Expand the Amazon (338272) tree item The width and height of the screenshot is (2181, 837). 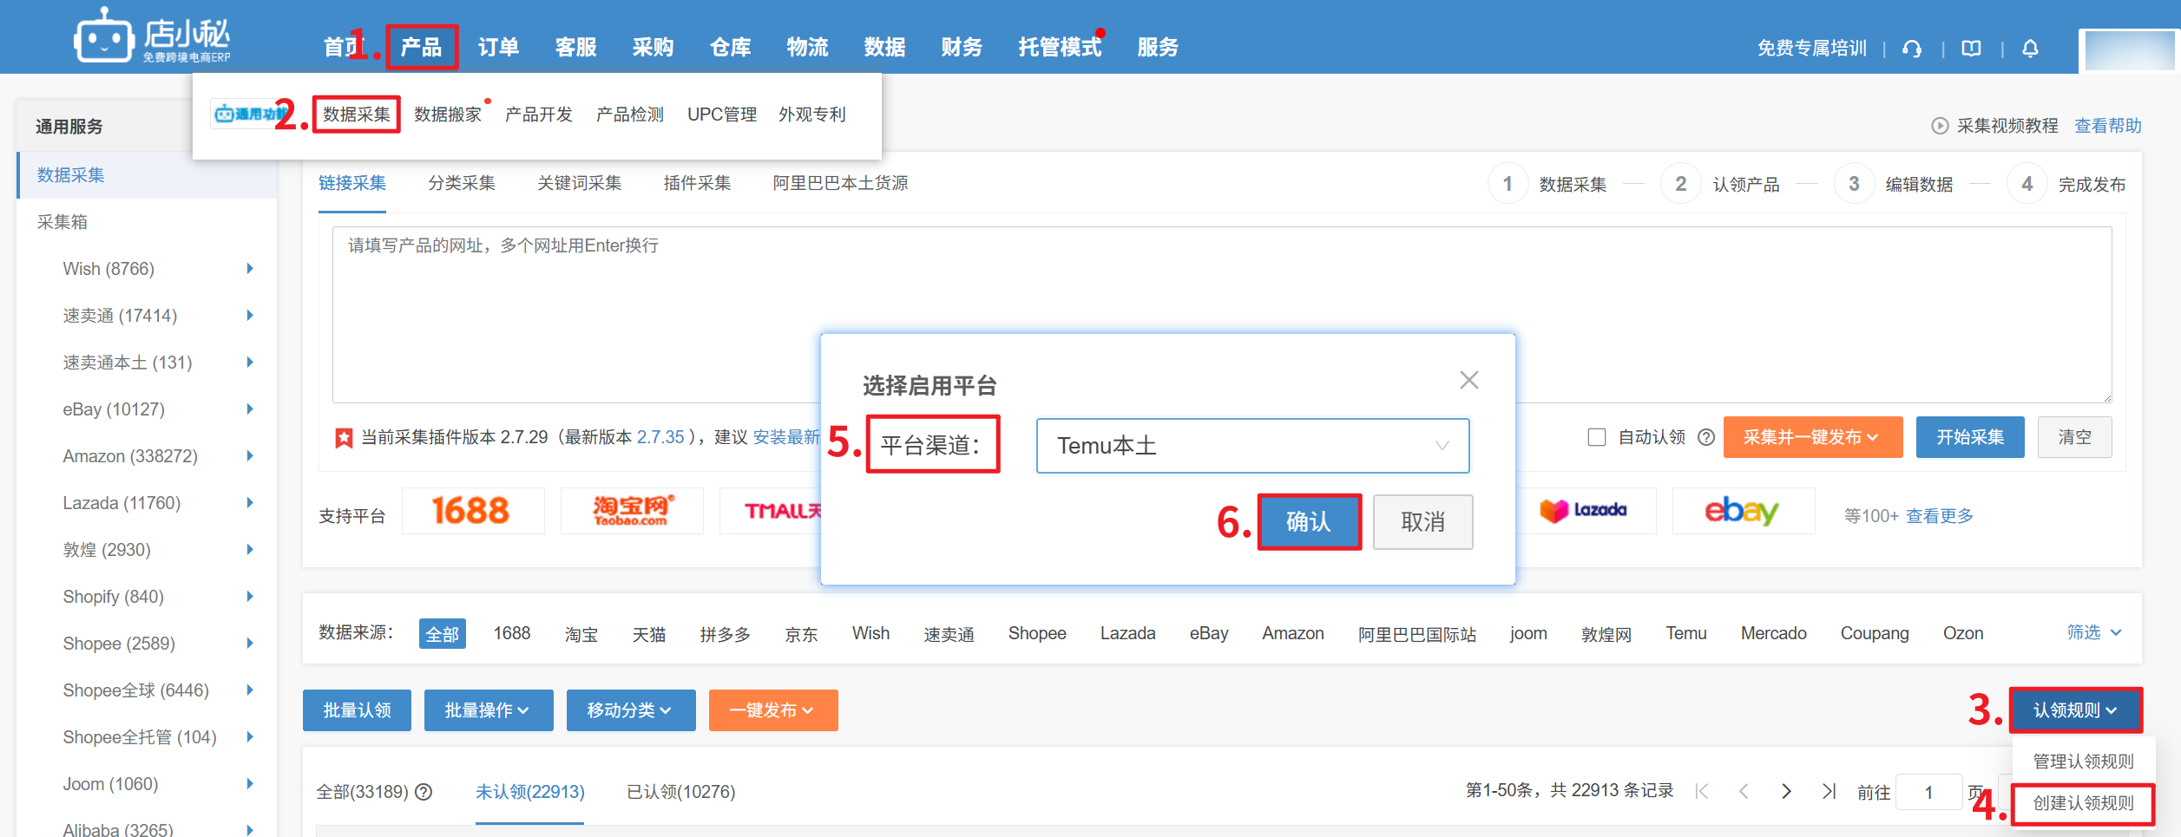point(250,456)
